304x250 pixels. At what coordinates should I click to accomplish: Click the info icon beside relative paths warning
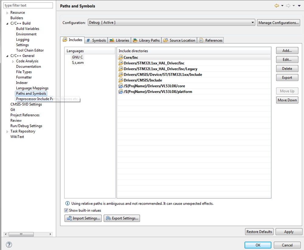[x=68, y=204]
